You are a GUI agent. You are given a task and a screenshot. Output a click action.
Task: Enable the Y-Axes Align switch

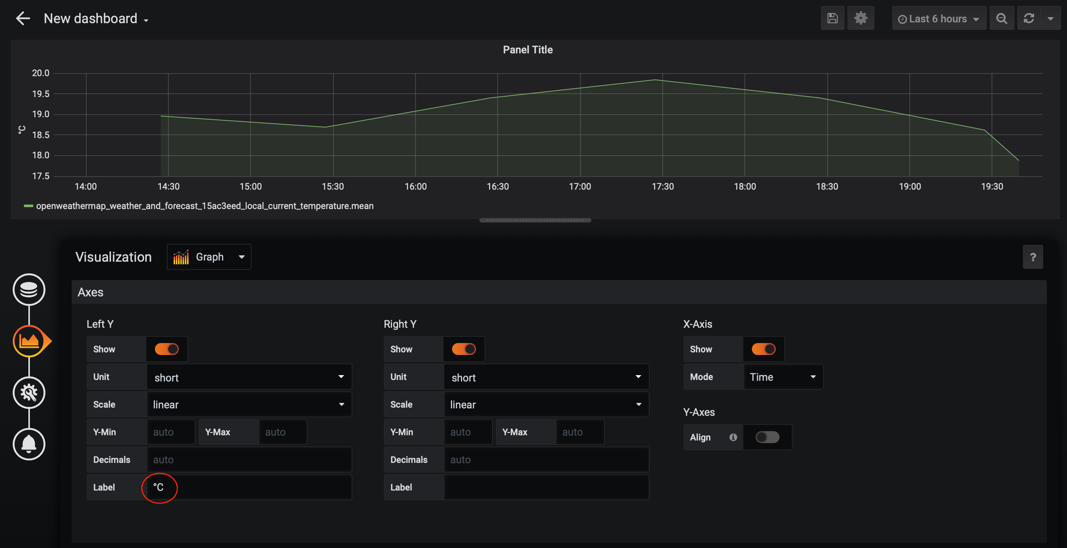(x=767, y=437)
